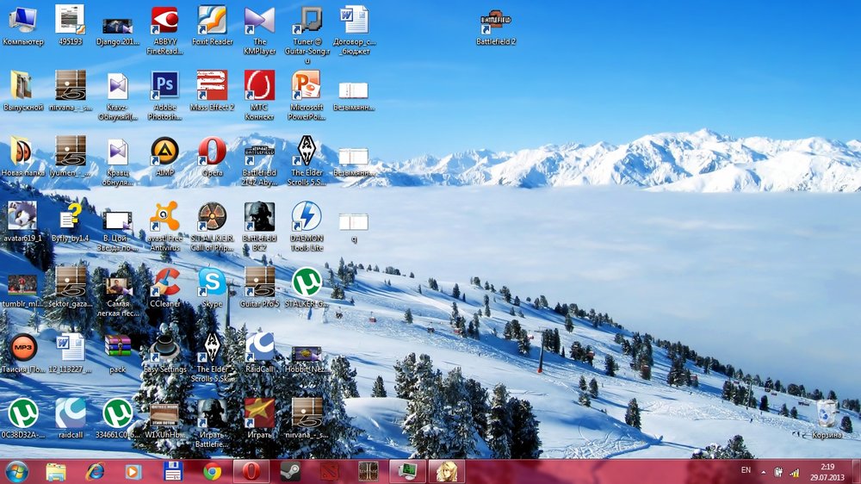
Task: Open the Recycle Bin (Корзина)
Action: pos(827,413)
